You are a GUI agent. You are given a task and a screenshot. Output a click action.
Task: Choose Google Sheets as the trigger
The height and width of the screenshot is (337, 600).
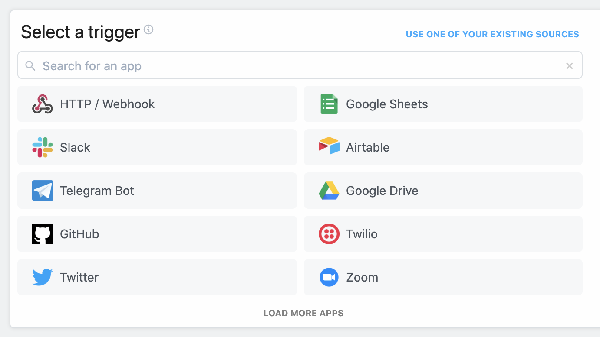[x=443, y=104]
